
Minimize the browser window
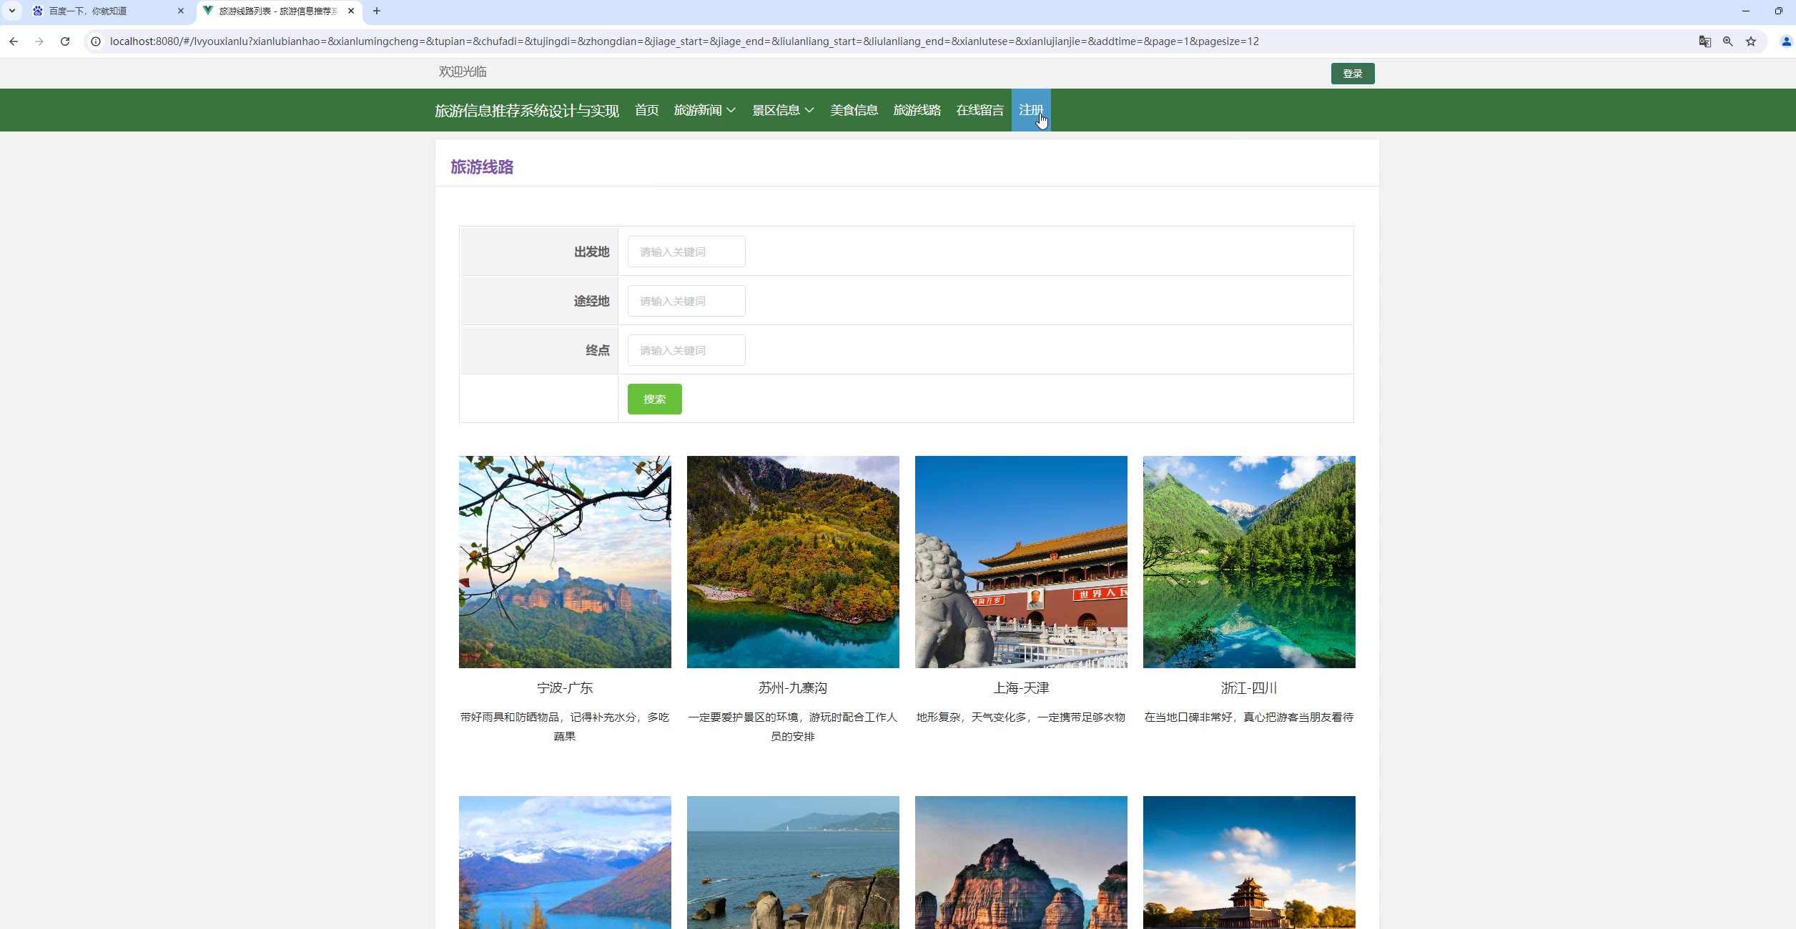pos(1745,11)
